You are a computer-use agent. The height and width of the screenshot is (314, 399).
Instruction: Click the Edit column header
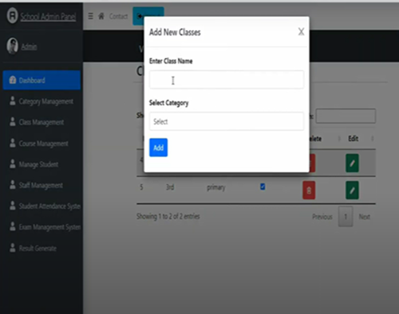pos(354,139)
